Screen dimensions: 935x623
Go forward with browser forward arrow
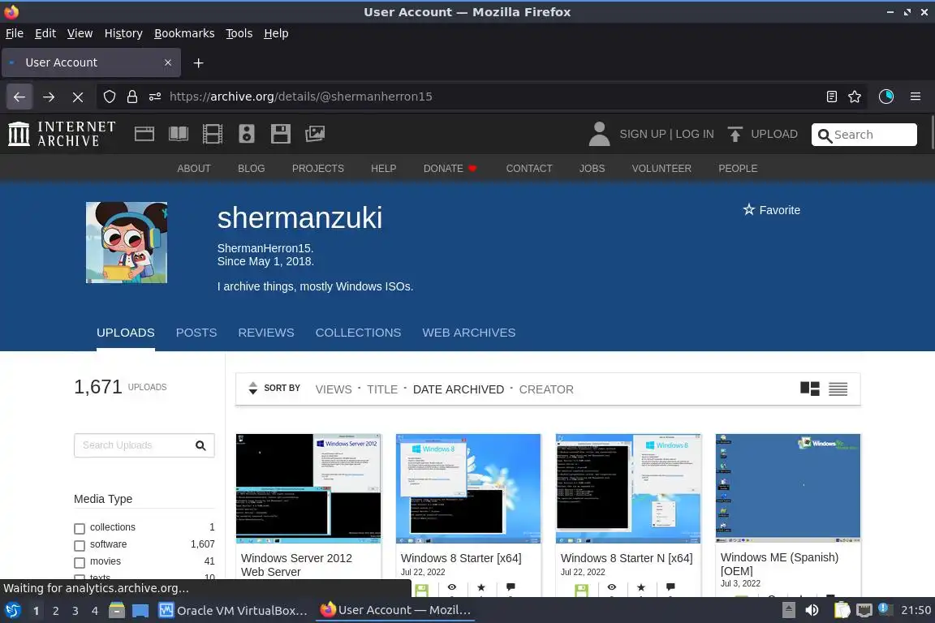[49, 97]
